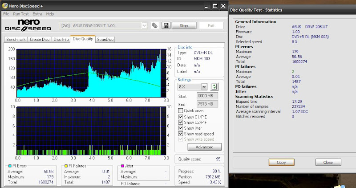Click the disabled Show write speed checkbox

tap(181, 139)
